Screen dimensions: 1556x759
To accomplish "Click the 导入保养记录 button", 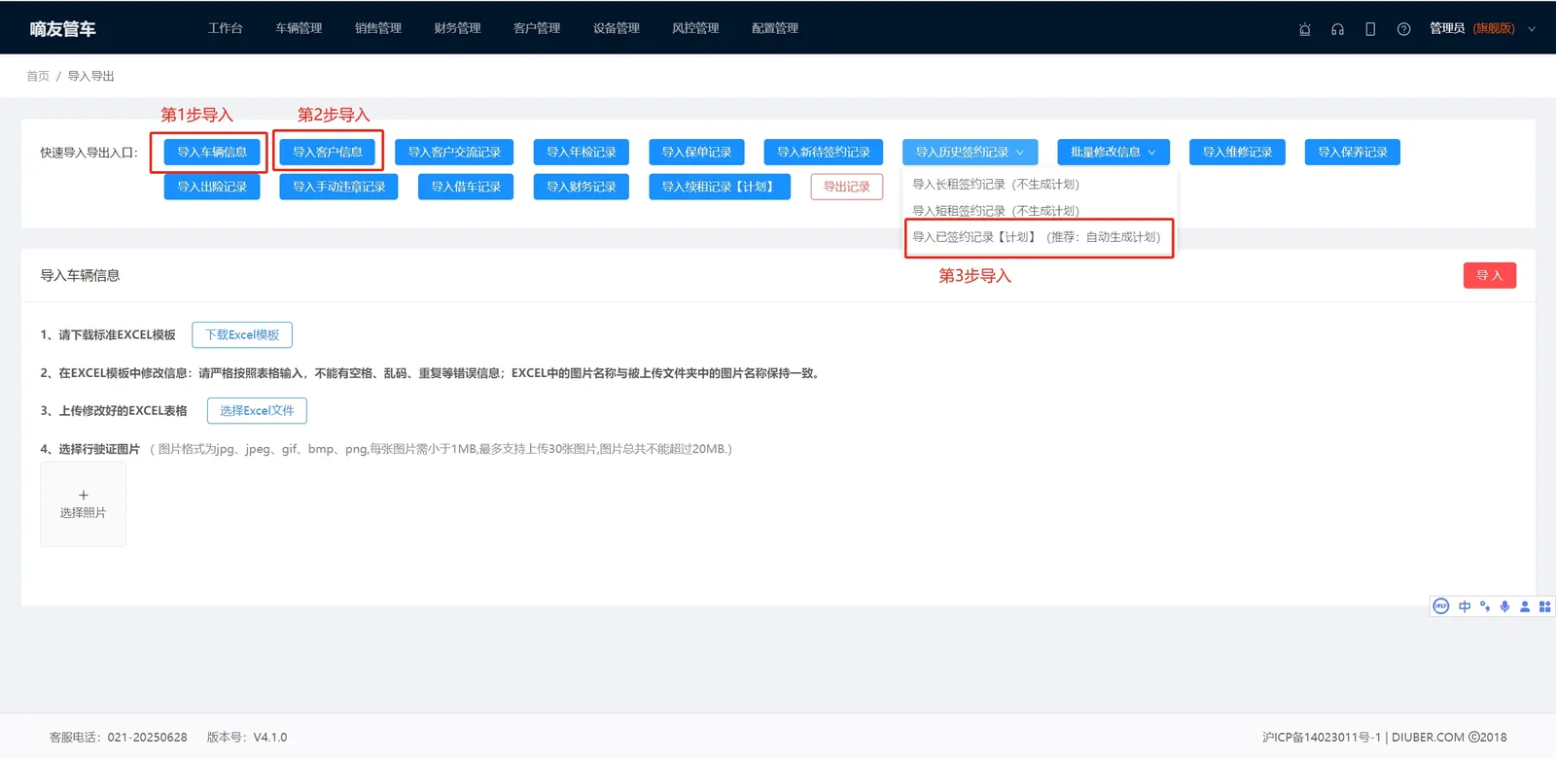I will [1353, 153].
